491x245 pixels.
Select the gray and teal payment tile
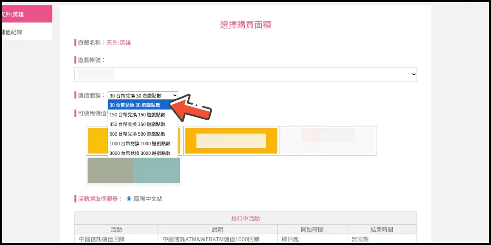134,170
